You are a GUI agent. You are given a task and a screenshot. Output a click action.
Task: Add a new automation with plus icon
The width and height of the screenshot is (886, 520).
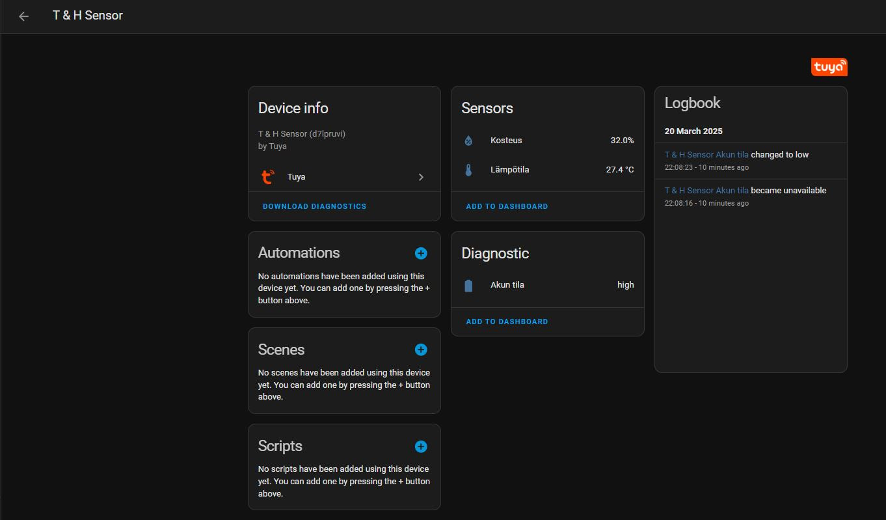[x=421, y=253]
